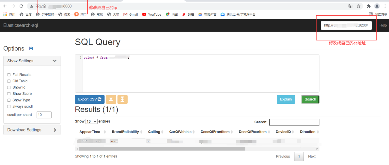
Task: Open the 应用 apps bookmark
Action: pos(9,14)
